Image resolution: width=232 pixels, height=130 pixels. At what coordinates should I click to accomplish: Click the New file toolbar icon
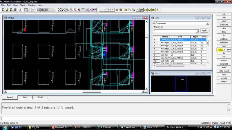pyautogui.click(x=3, y=10)
